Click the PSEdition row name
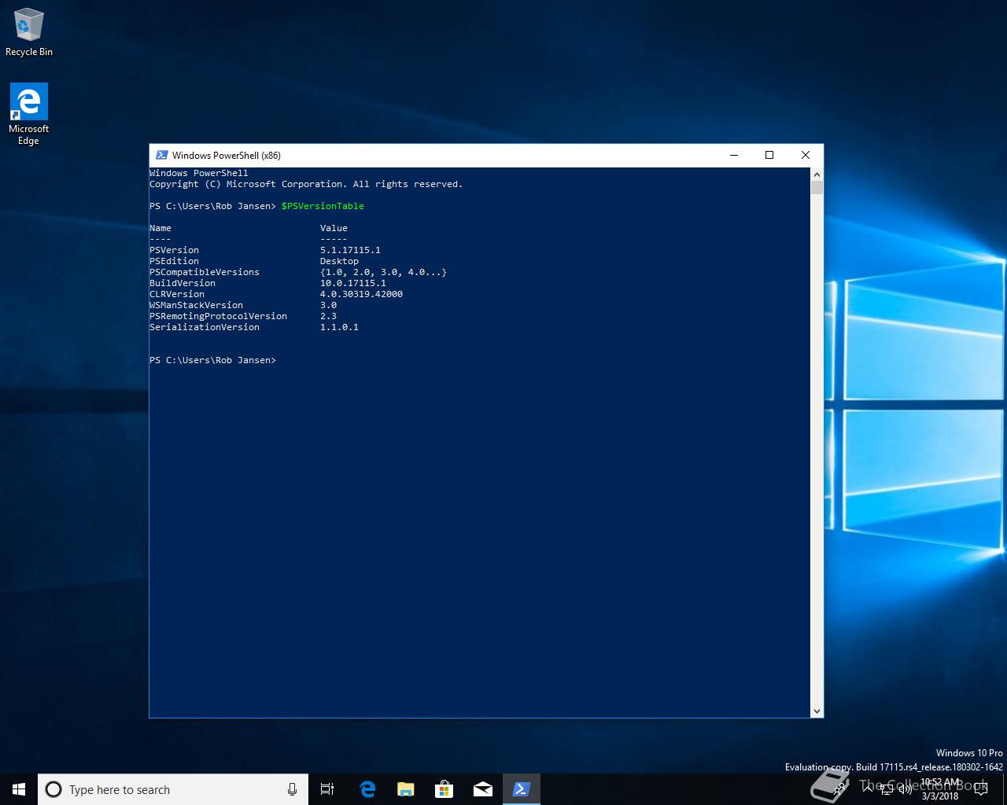Viewport: 1007px width, 805px height. (x=174, y=261)
